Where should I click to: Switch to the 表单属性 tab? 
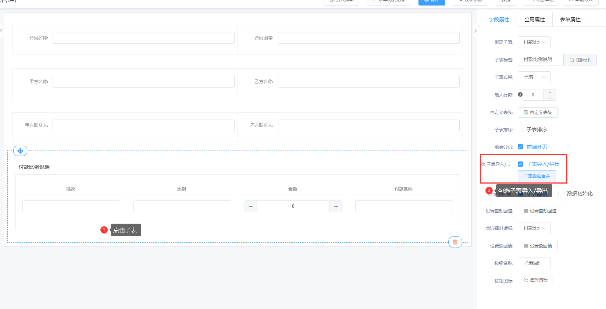pos(570,19)
